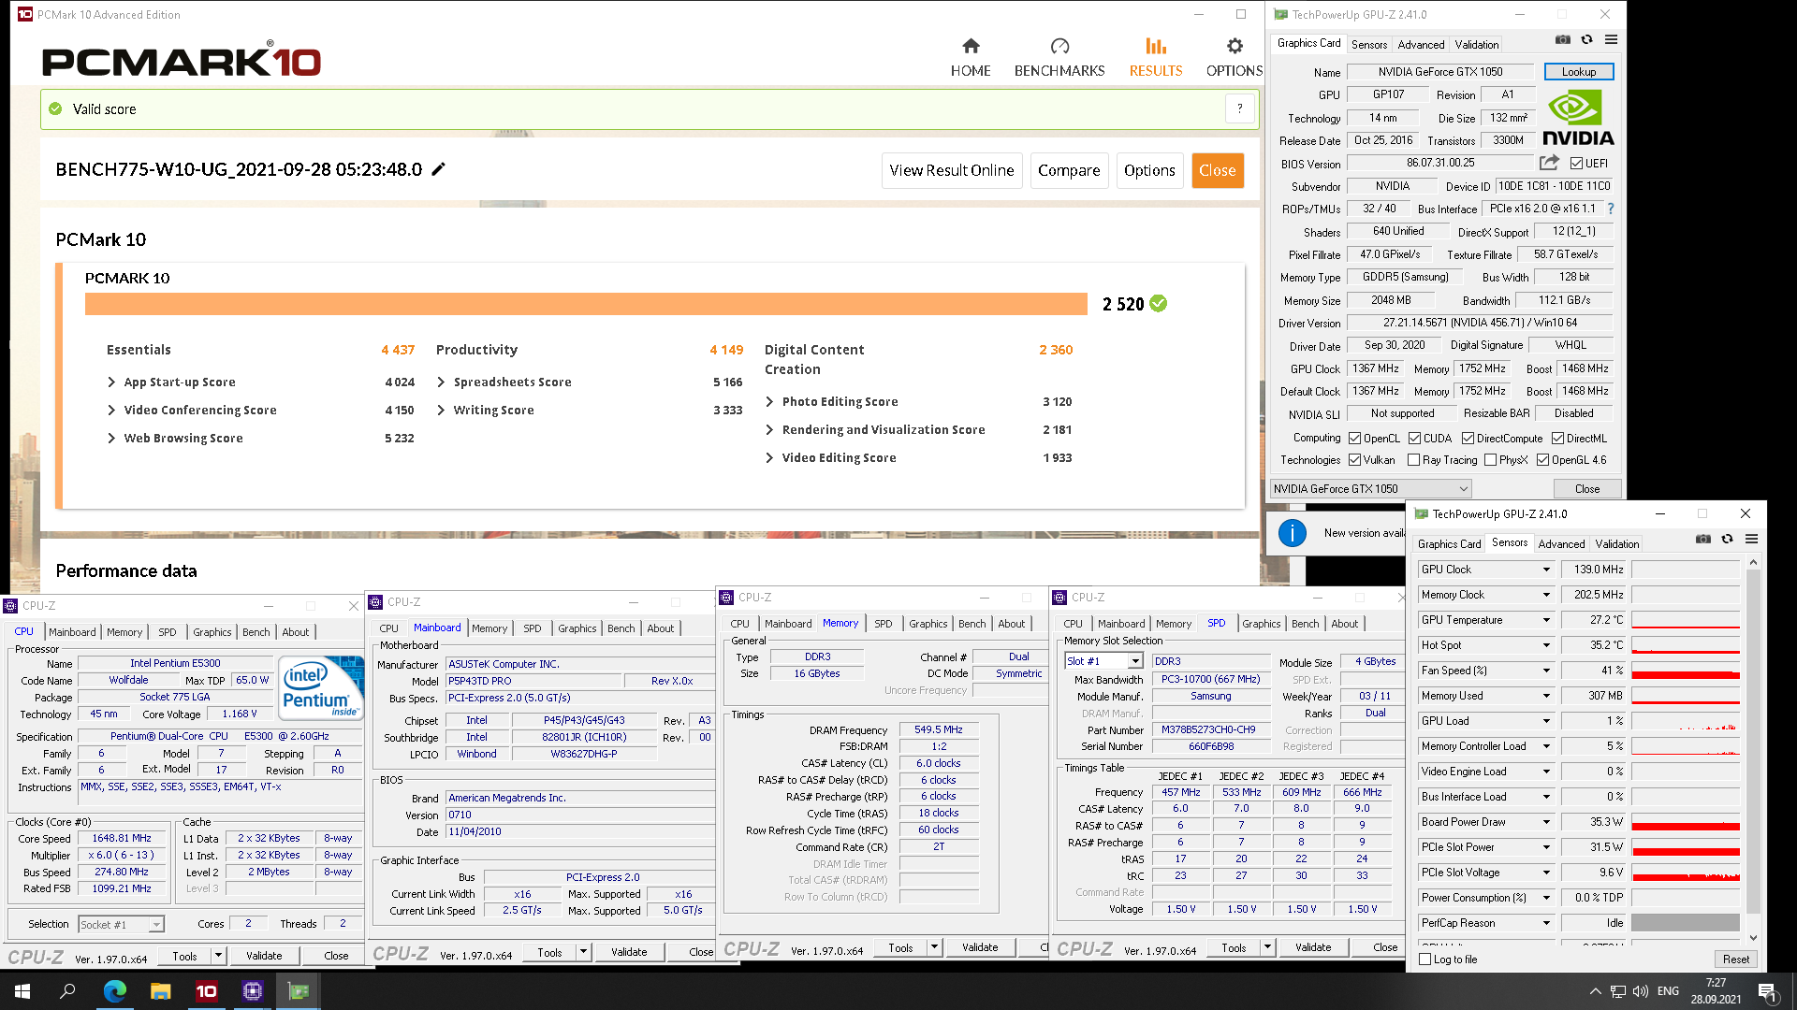Click Reset button in GPU-Z Sensors

coord(1735,959)
